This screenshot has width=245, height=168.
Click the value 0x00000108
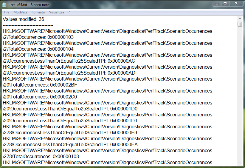(66, 157)
